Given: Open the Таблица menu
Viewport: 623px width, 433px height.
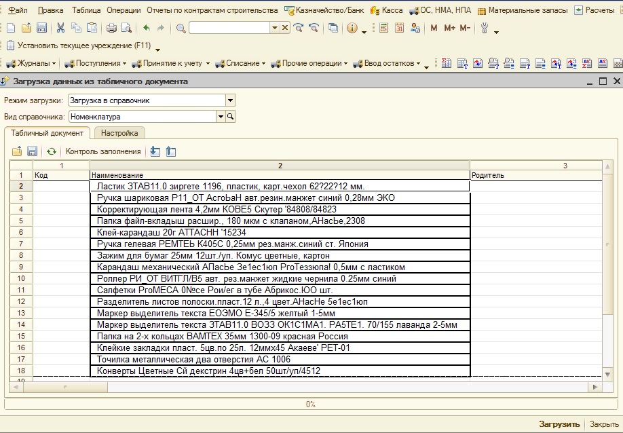Looking at the screenshot, I should point(86,10).
